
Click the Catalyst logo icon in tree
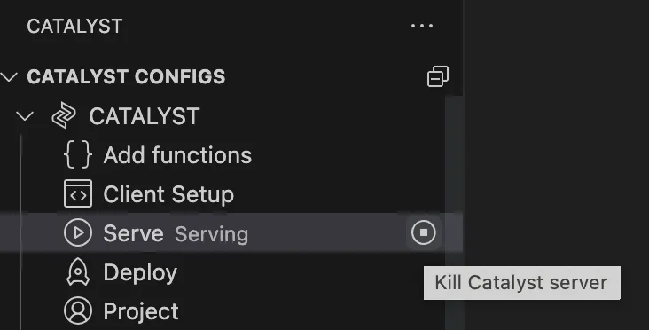[x=64, y=115]
